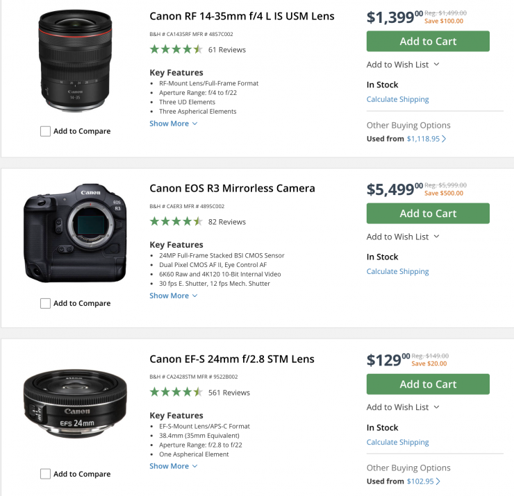Calculate Shipping for the EOS R3 camera

(397, 271)
